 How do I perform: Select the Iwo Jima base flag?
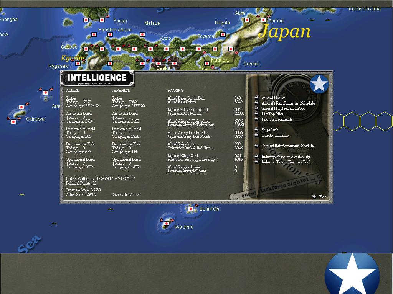click(167, 224)
